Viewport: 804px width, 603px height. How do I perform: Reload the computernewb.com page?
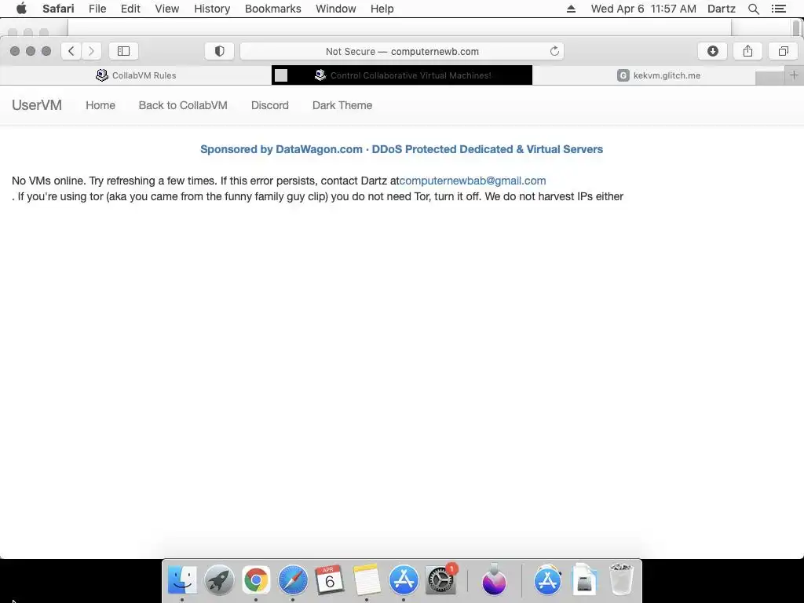click(x=554, y=51)
